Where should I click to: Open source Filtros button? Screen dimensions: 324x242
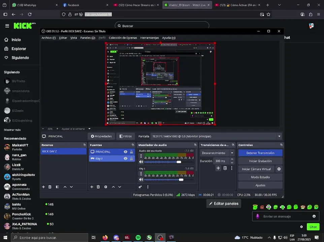[x=125, y=136]
